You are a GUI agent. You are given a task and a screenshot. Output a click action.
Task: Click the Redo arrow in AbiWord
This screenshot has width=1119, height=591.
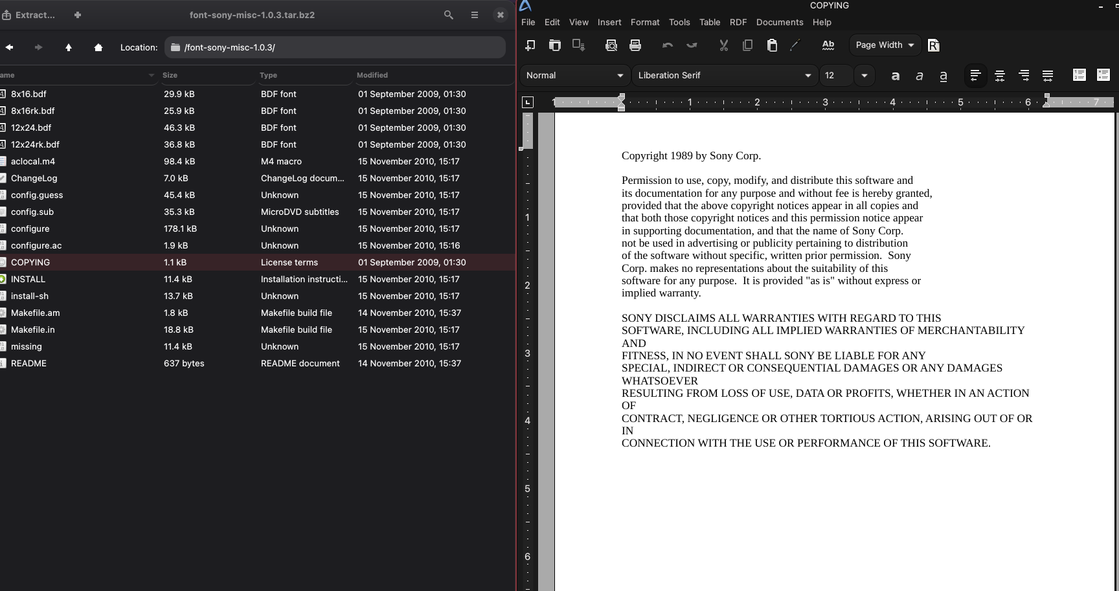coord(692,45)
